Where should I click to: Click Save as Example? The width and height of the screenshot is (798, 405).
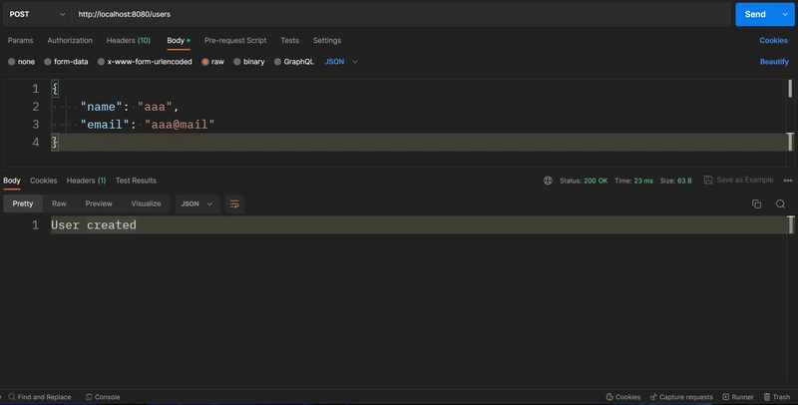738,181
